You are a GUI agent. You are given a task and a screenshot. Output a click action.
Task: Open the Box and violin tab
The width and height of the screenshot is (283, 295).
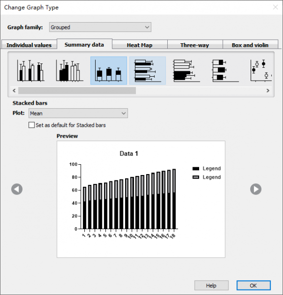pyautogui.click(x=250, y=45)
